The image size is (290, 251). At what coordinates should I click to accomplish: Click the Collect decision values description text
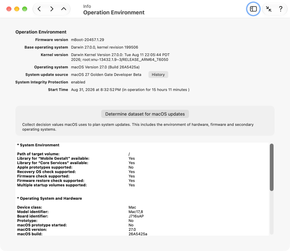[138, 127]
